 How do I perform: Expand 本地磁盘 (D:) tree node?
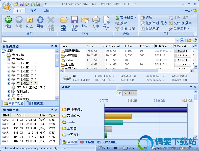[9, 67]
